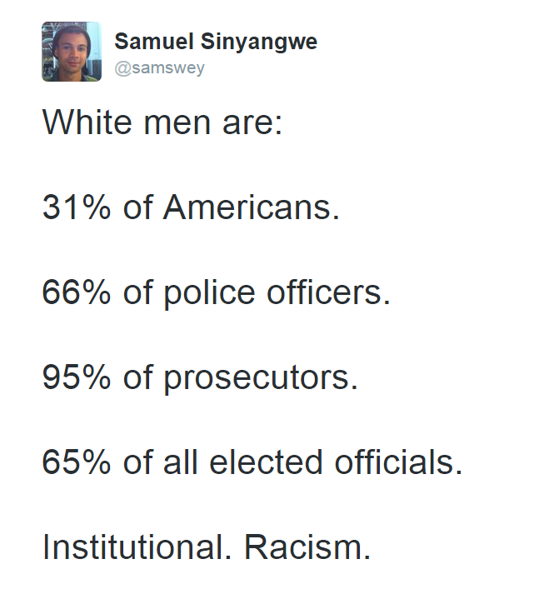The width and height of the screenshot is (534, 599).
Task: Click the word 'men' in first line
Action: pyautogui.click(x=177, y=126)
